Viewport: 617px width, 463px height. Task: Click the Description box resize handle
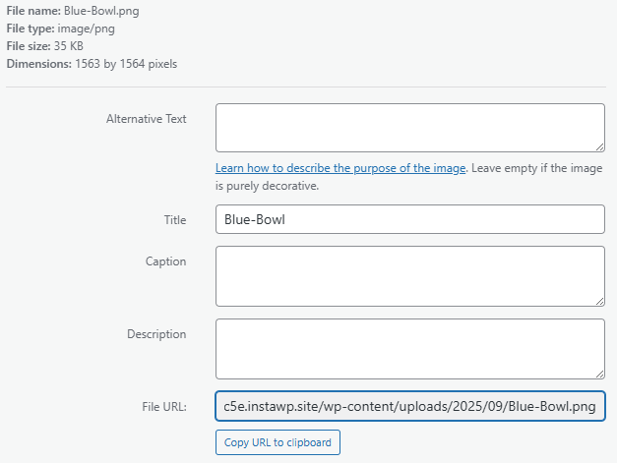click(x=598, y=373)
